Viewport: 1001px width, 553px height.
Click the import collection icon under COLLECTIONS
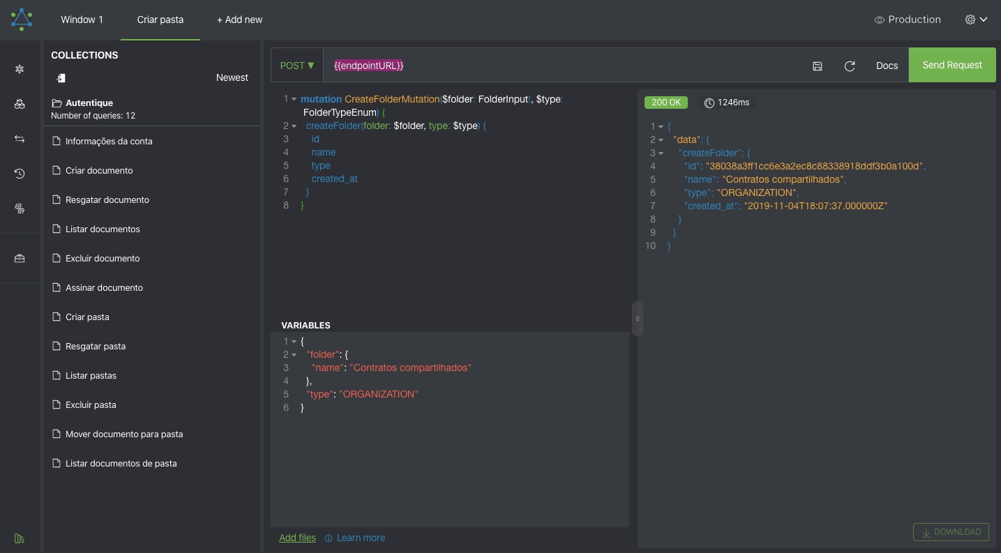[61, 78]
